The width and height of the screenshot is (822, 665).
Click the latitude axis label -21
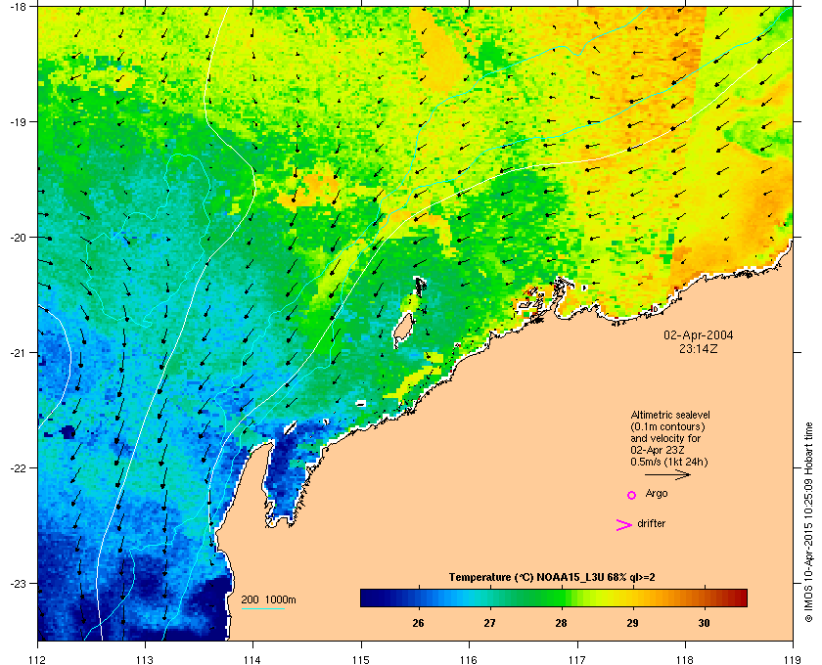pos(18,353)
